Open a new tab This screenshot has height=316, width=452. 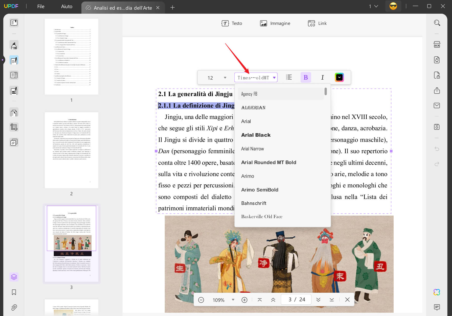click(172, 8)
